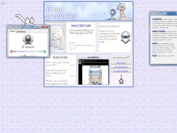
Task: Click the treble clef in fun title
Action: click(x=18, y=27)
